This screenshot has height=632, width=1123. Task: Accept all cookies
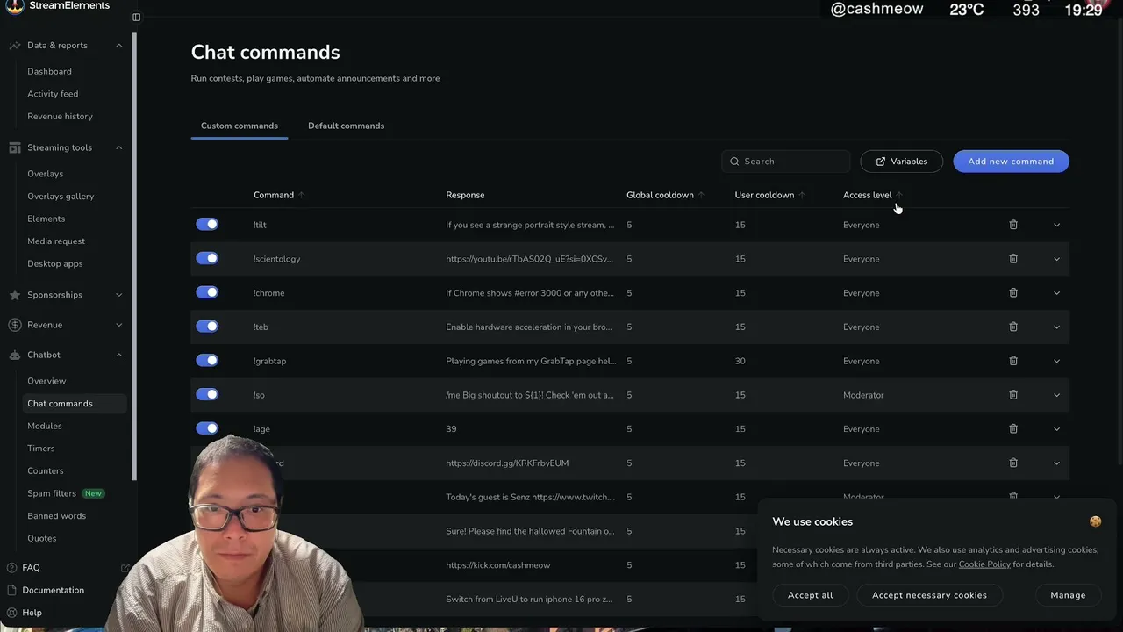[811, 595]
